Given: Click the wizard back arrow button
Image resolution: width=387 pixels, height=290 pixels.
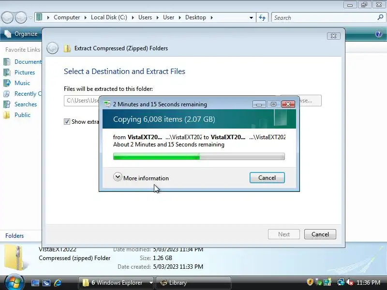Looking at the screenshot, I should tap(52, 48).
